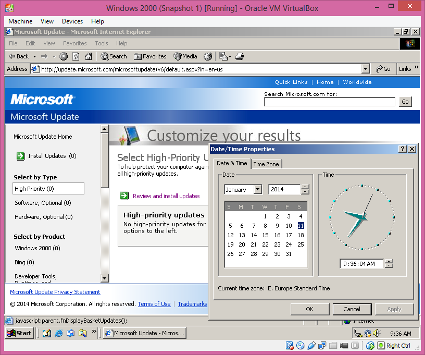Click the IE Refresh icon
Viewport: 425px width, 355px height.
(x=76, y=56)
